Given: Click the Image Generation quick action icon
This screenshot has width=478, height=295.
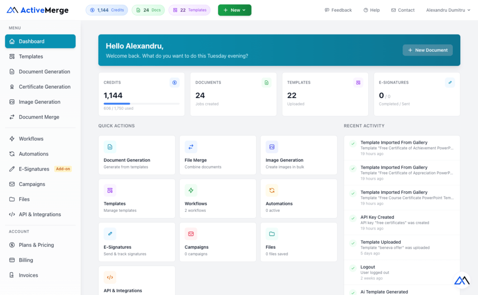Looking at the screenshot, I should pos(272,147).
